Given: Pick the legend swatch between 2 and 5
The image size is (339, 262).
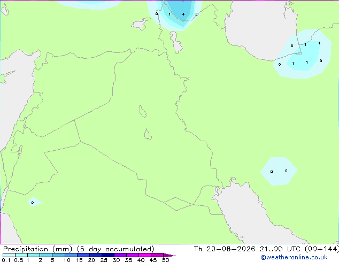Looking at the screenshot, I should point(46,255).
